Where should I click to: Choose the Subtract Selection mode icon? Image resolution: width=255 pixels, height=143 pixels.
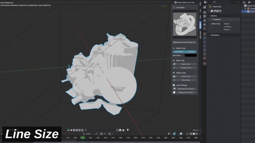point(215,11)
